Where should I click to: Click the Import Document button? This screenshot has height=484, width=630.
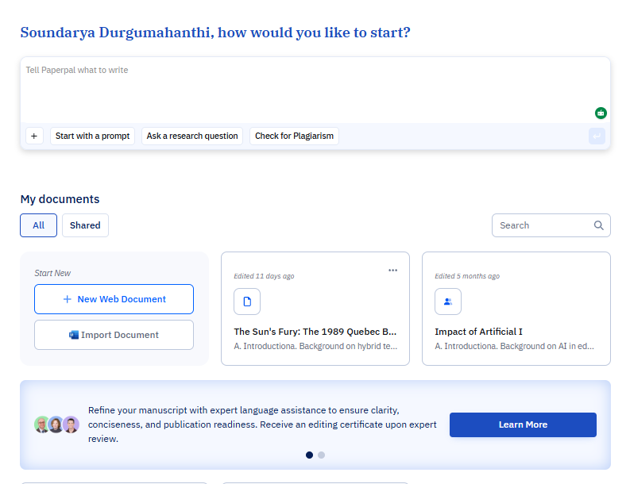114,335
